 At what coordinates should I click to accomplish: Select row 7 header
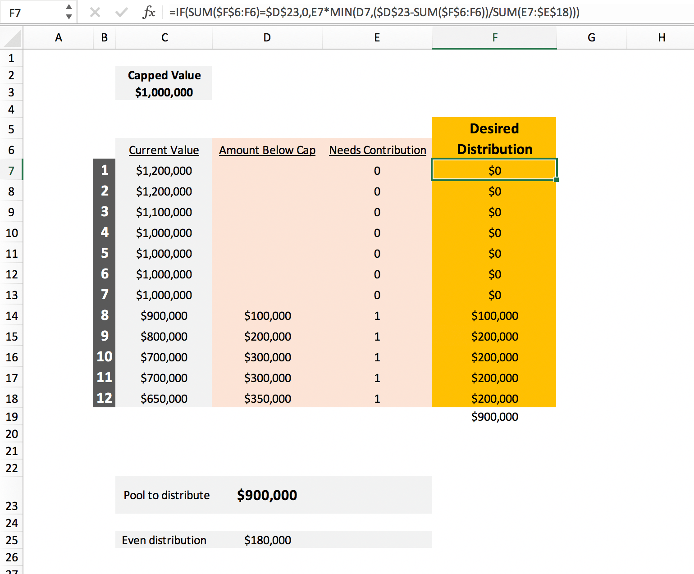click(x=11, y=170)
